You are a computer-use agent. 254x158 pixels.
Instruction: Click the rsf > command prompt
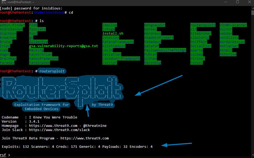[x=5, y=155]
